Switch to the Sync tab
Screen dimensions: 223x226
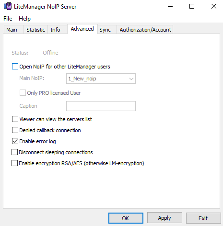107,30
